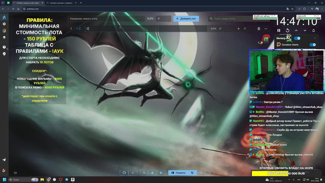Image resolution: width=325 pixels, height=183 pixels.
Task: Open a new browser tab with plus
Action: (x=81, y=3)
